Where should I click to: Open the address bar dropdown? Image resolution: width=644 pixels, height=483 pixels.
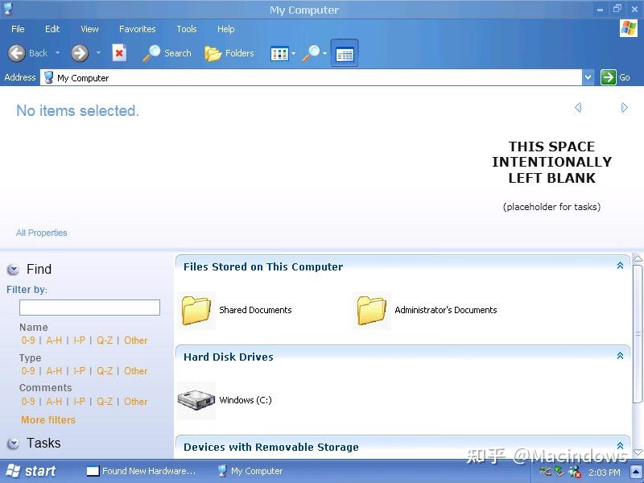[587, 77]
